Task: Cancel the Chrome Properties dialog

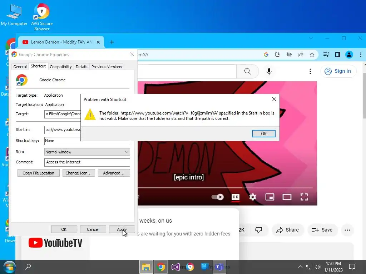Action: coord(93,229)
